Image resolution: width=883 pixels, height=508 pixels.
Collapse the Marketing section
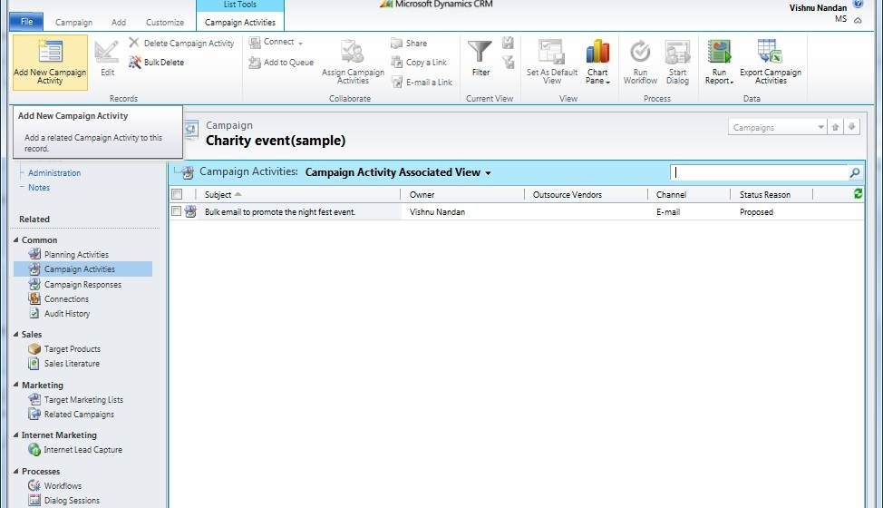coord(15,385)
